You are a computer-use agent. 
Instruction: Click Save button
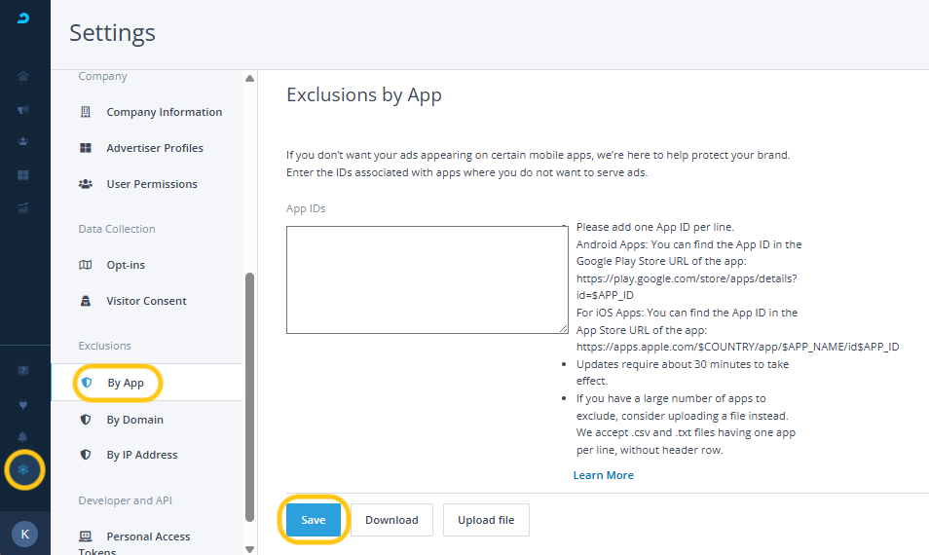tap(314, 520)
